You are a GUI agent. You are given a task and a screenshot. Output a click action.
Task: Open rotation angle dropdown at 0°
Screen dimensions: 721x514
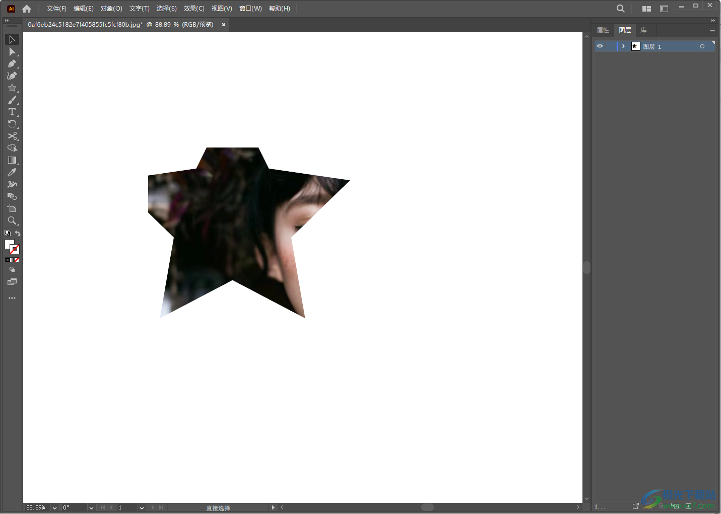(91, 507)
